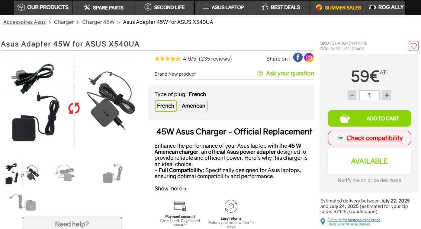Viewport: 421px width, 229px height.
Task: Open the Our Products menu
Action: coord(43,7)
